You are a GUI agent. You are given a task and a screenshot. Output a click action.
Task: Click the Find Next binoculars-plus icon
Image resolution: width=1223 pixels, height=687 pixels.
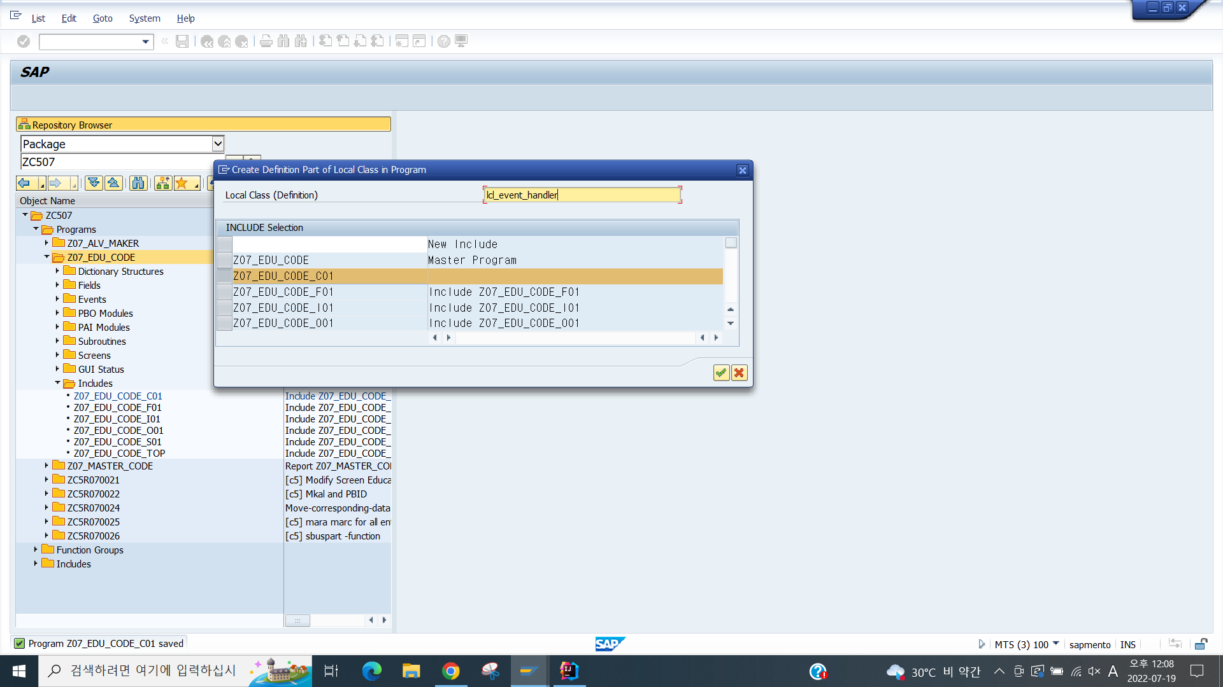click(x=301, y=41)
